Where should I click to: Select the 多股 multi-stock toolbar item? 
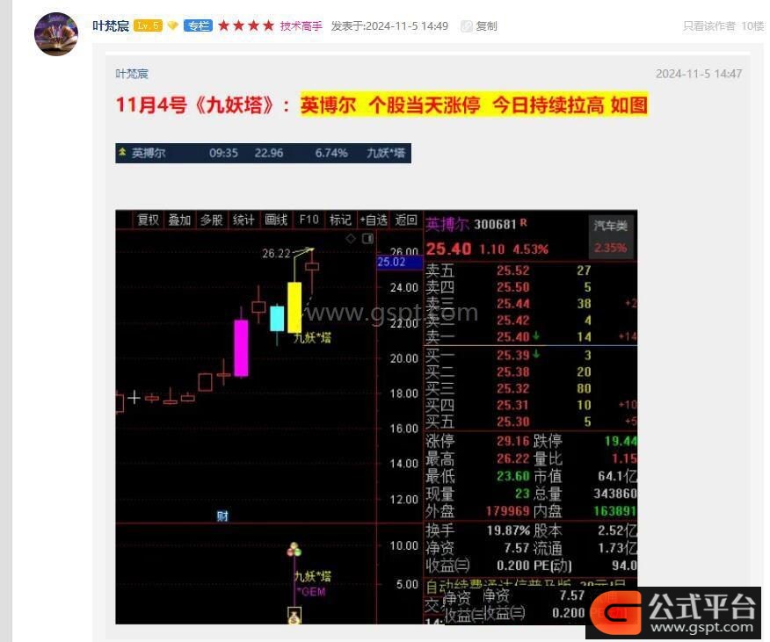[x=212, y=220]
